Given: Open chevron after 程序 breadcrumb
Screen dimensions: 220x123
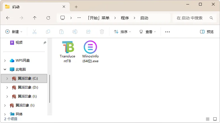Looking at the screenshot, I should point(134,18).
